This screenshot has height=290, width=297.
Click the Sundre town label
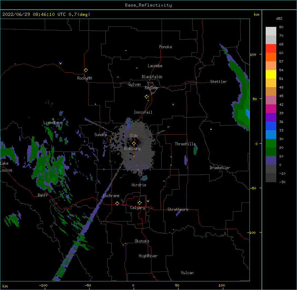click(x=101, y=135)
